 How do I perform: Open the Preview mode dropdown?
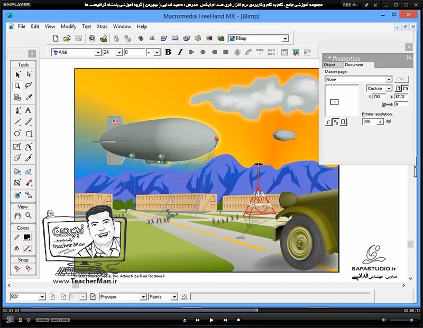[143, 297]
